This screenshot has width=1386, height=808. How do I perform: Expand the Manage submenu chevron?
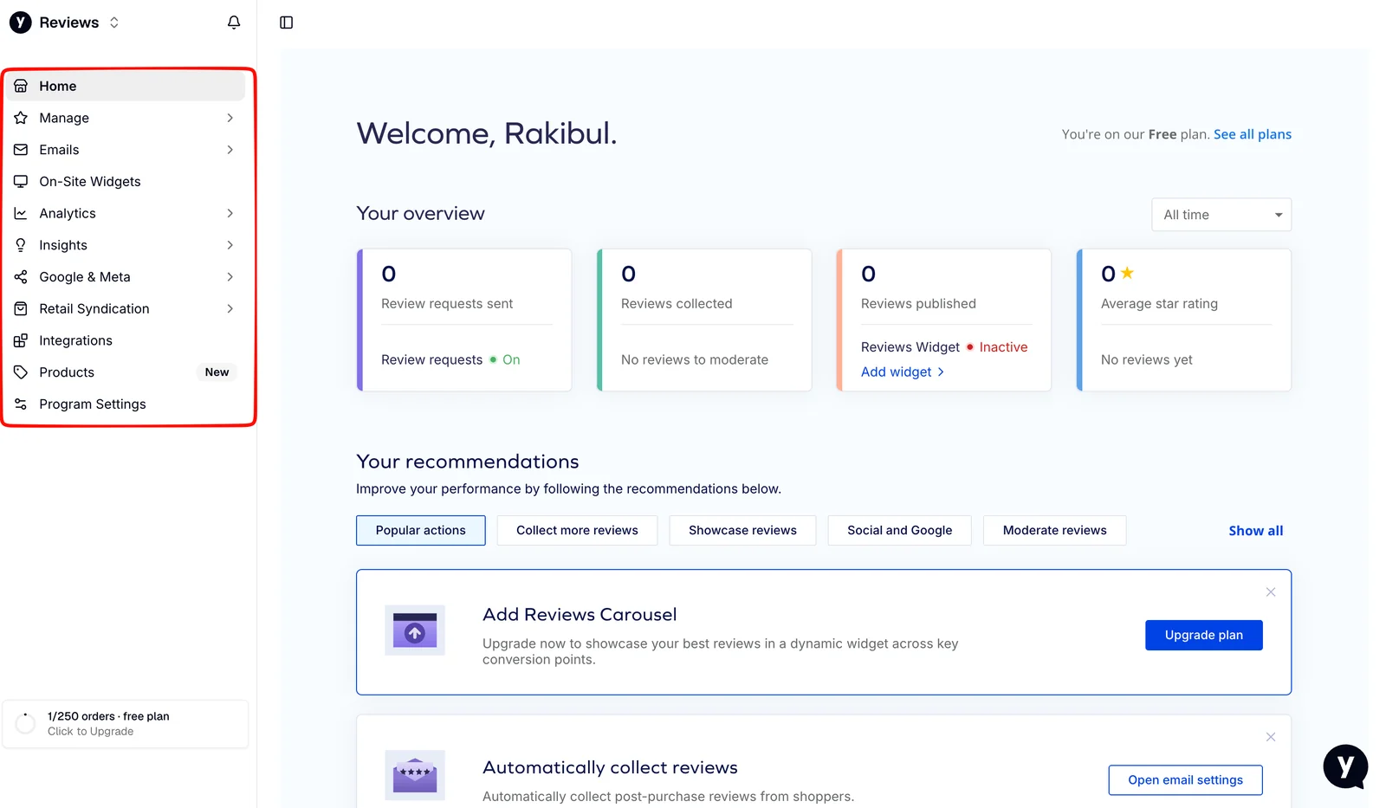[230, 118]
